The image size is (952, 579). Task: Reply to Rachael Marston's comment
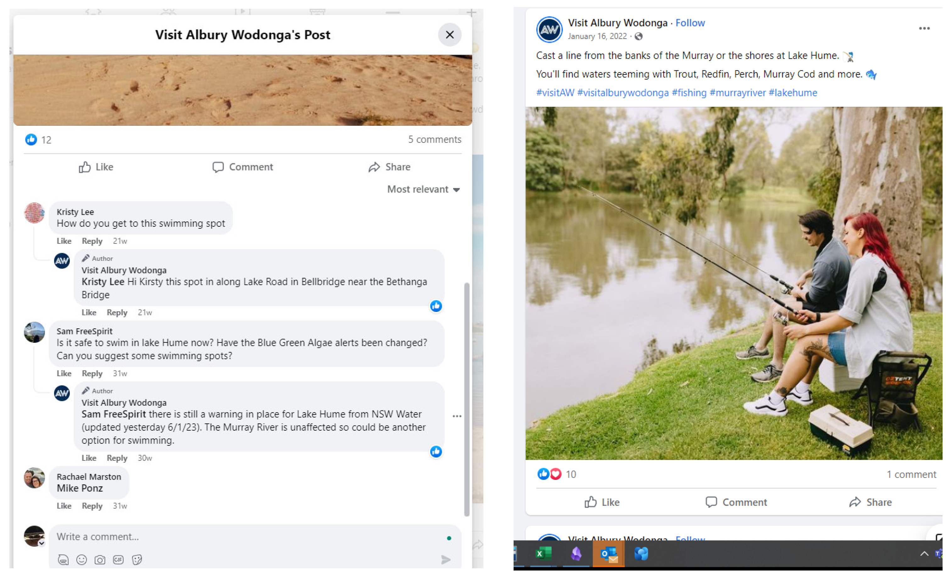92,506
